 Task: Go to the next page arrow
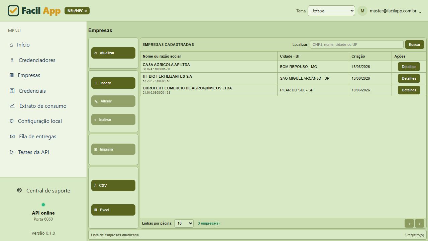coord(420,223)
